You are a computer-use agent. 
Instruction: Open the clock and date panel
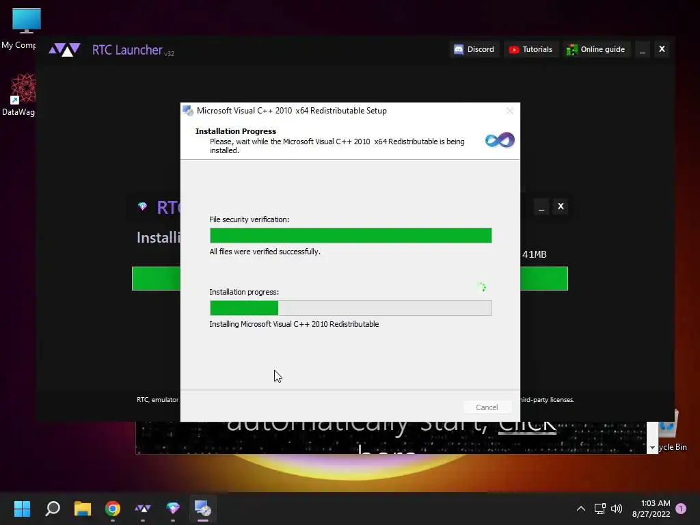coord(651,509)
